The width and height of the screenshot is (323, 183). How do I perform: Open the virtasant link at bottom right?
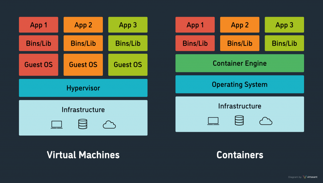pos(312,176)
